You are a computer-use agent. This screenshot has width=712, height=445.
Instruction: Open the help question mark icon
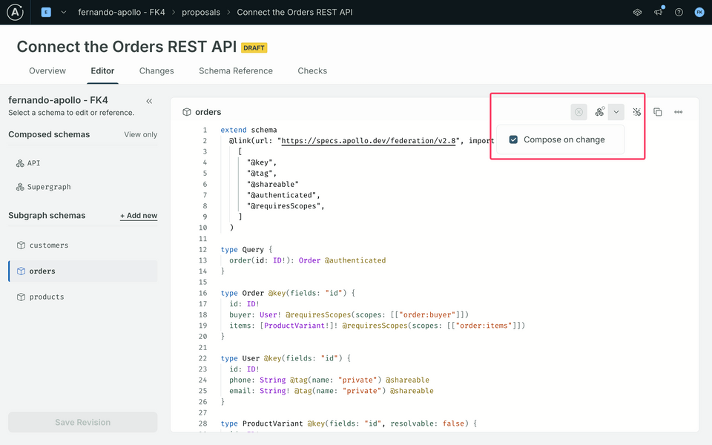[679, 13]
